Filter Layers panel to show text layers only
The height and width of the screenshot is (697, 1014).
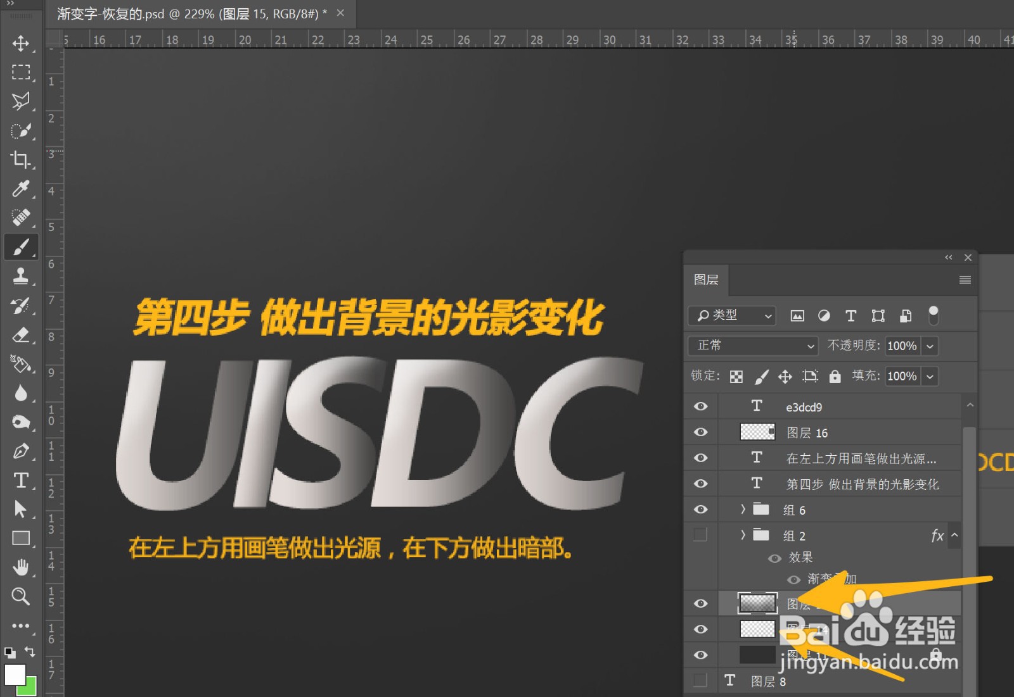pos(850,315)
